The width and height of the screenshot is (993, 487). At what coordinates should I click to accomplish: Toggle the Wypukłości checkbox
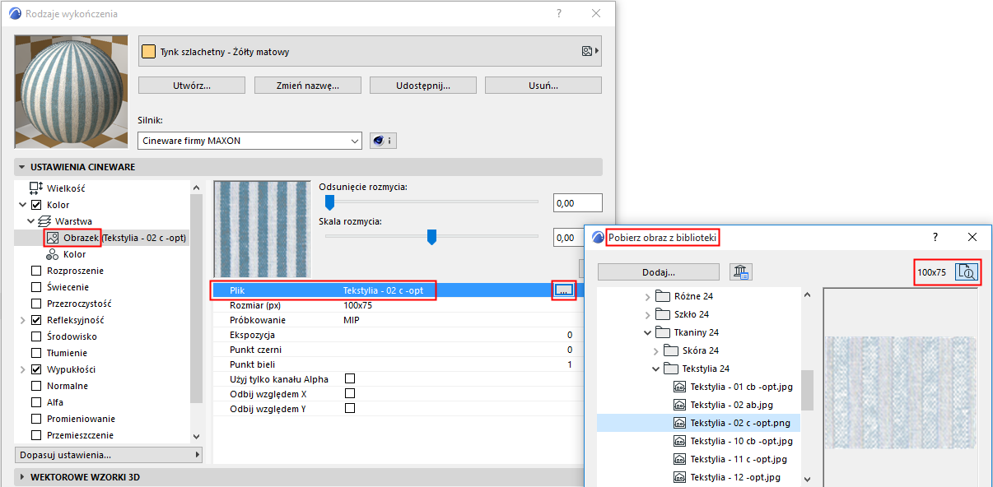tap(36, 369)
